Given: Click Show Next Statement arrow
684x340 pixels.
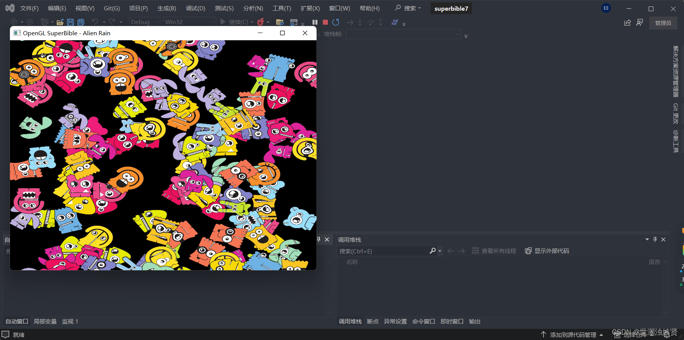Looking at the screenshot, I should (x=350, y=22).
